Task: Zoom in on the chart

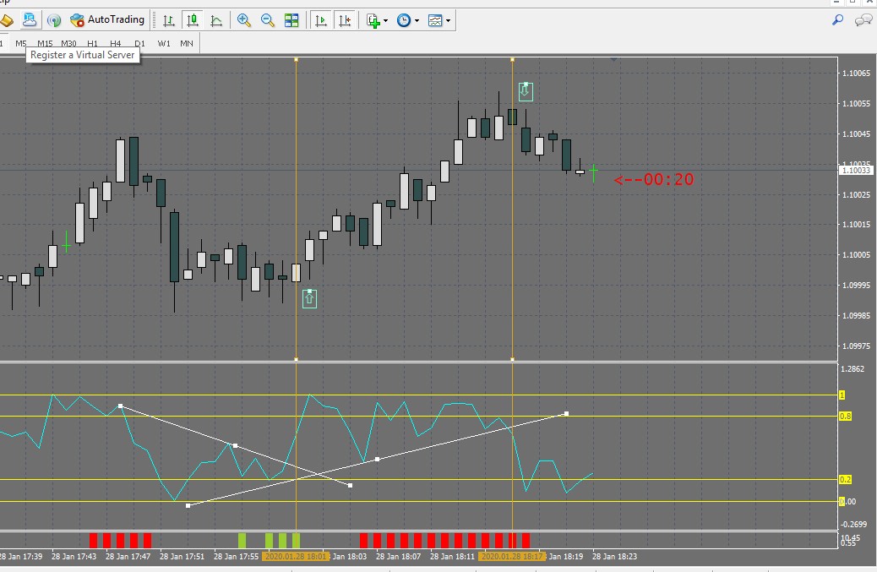Action: [x=244, y=20]
